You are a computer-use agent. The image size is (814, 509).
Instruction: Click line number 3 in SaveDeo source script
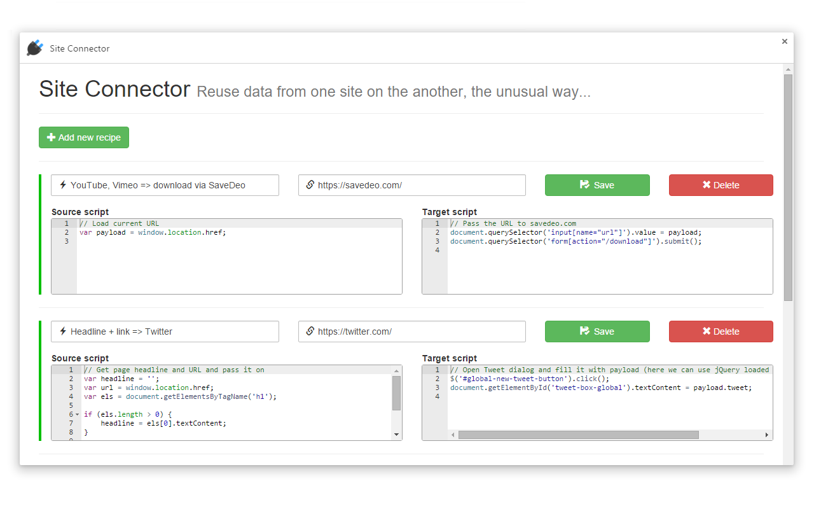66,241
